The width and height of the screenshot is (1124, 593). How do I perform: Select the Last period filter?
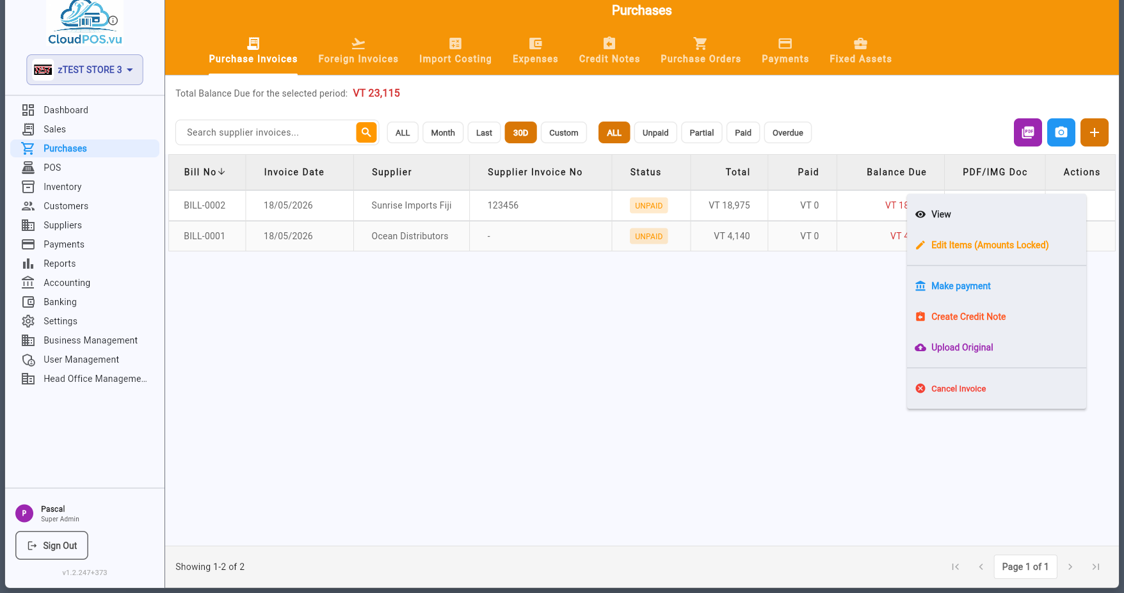(x=484, y=133)
